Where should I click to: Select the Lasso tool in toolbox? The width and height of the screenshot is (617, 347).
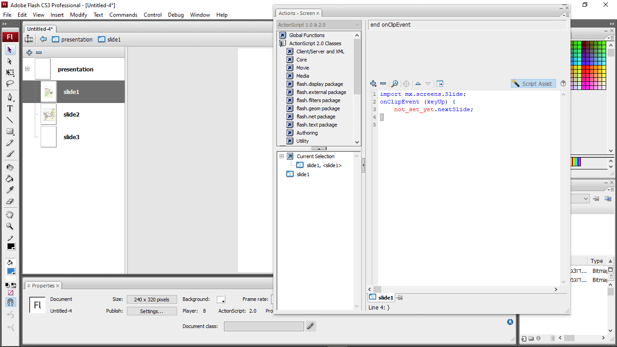point(9,84)
